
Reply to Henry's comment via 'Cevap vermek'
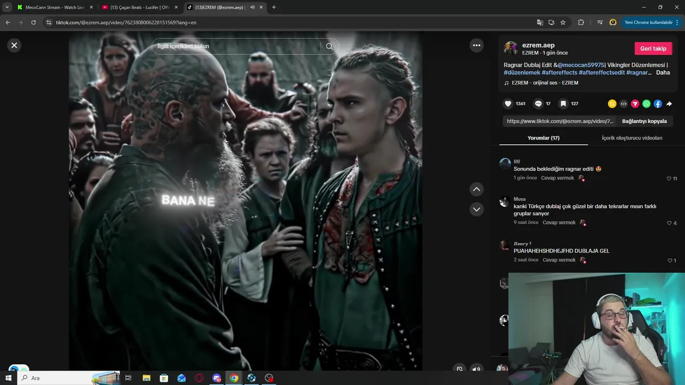(x=559, y=260)
